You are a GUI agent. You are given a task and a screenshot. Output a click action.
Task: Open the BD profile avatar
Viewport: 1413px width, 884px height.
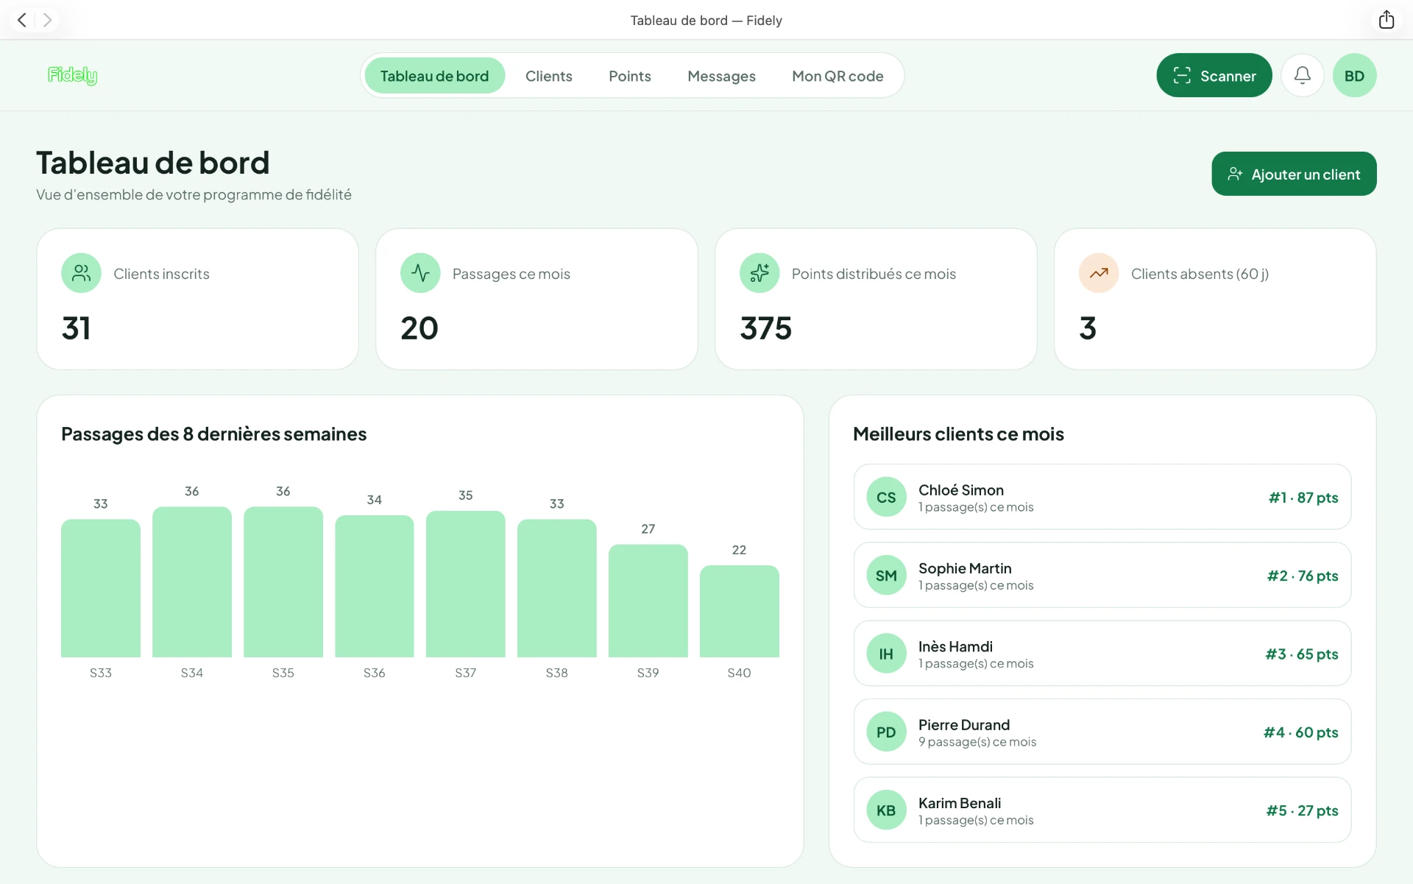[x=1354, y=75]
